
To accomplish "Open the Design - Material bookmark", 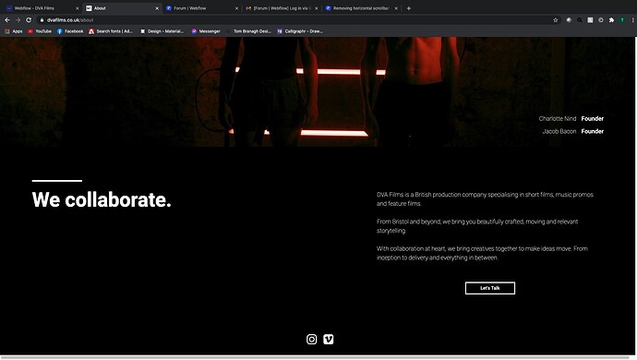I will [162, 31].
